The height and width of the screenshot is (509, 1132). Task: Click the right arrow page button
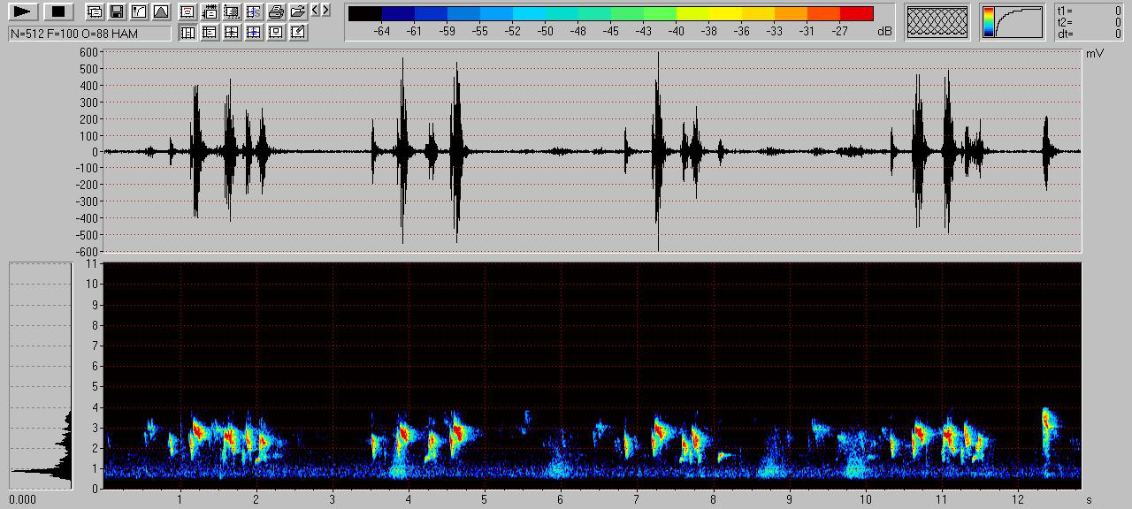coord(326,11)
